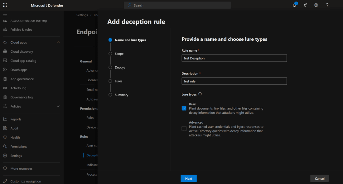Click the Settings breadcrumb link
Viewport: 343px width, 184px height.
[82, 15]
